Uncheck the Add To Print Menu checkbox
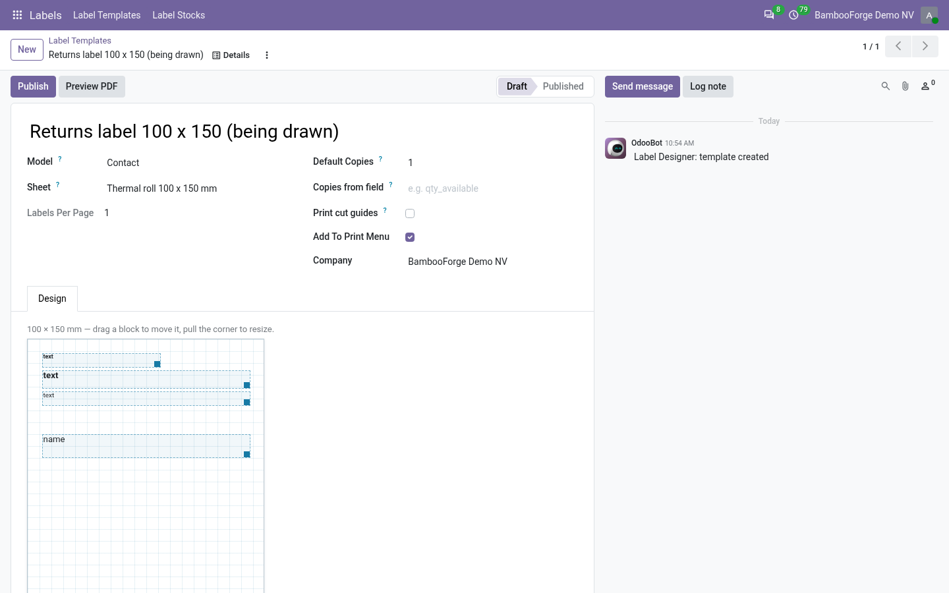This screenshot has width=949, height=593. pos(410,237)
